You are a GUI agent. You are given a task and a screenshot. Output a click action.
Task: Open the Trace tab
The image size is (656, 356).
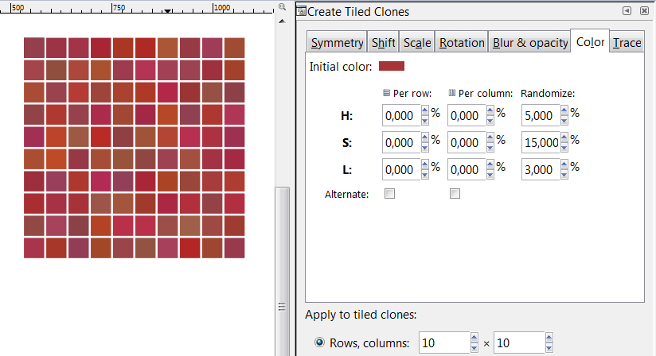pyautogui.click(x=627, y=43)
